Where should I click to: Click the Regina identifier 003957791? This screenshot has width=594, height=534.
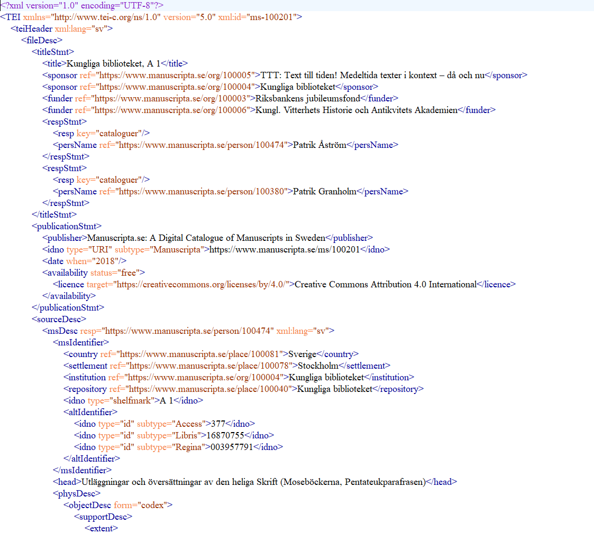pos(231,447)
